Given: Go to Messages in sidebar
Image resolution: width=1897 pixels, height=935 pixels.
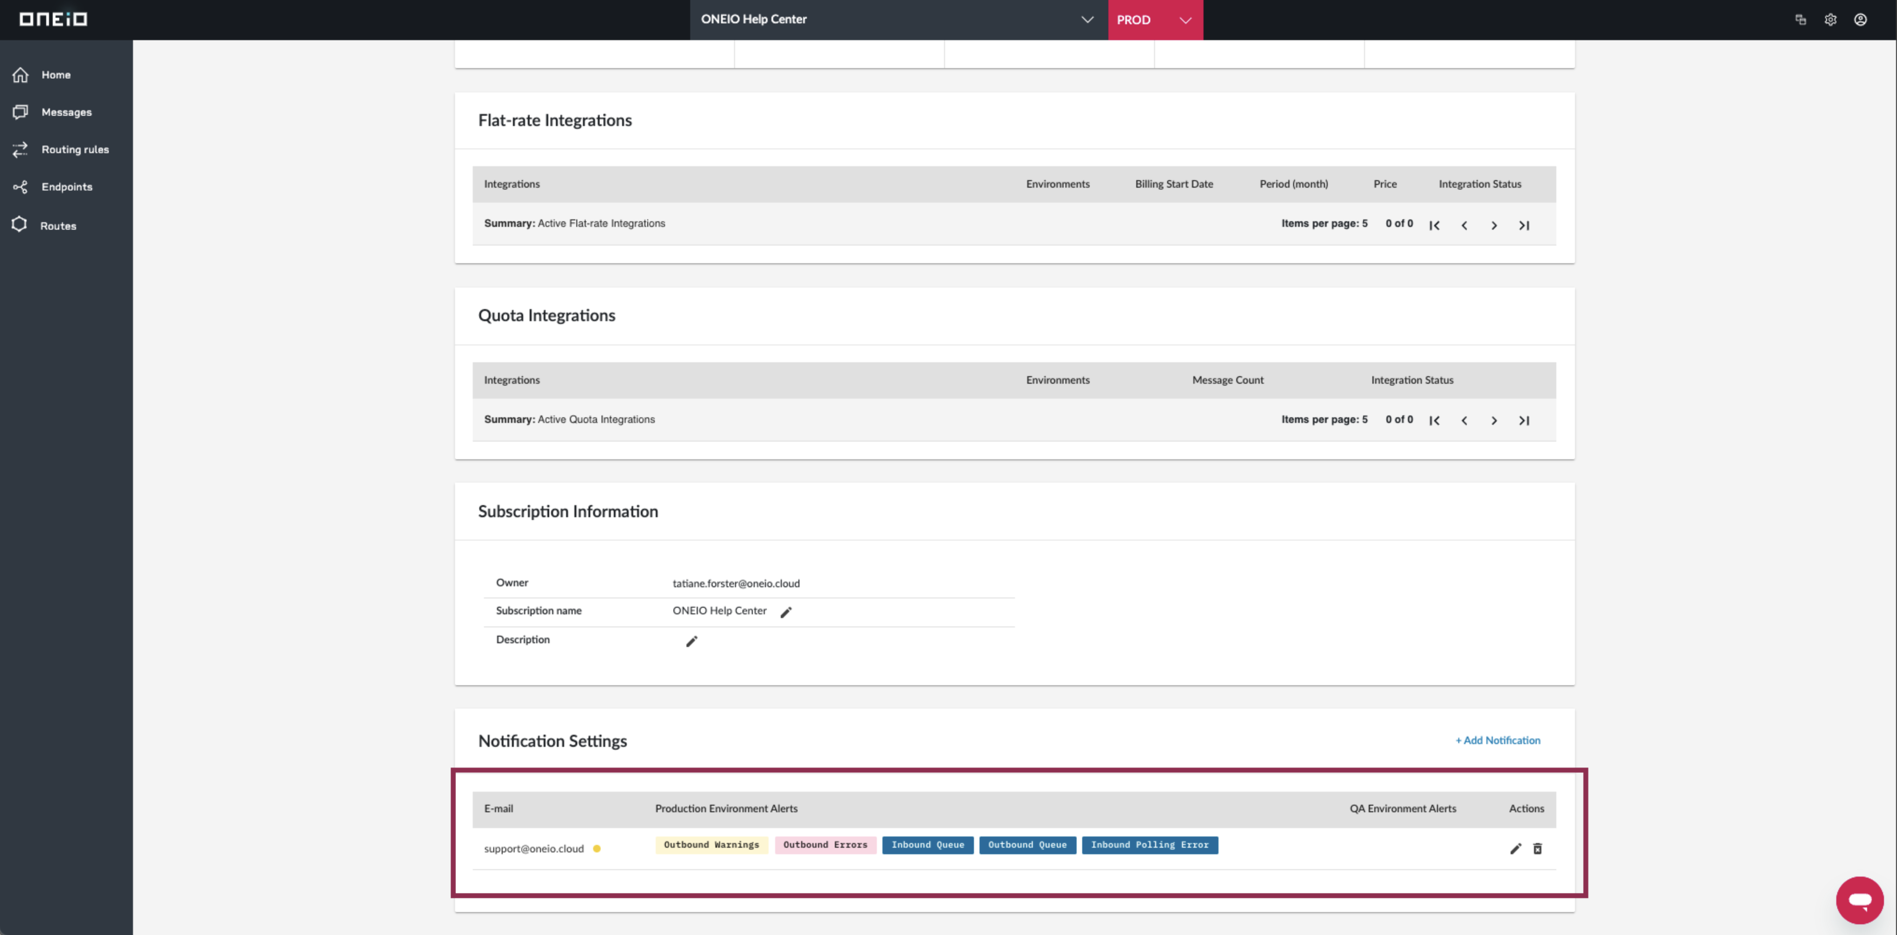Looking at the screenshot, I should [x=66, y=112].
